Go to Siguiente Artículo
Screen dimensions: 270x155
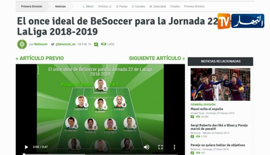click(157, 58)
